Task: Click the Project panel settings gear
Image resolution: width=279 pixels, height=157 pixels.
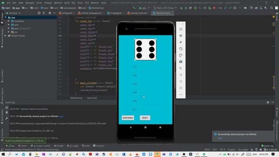Action: pos(50,13)
